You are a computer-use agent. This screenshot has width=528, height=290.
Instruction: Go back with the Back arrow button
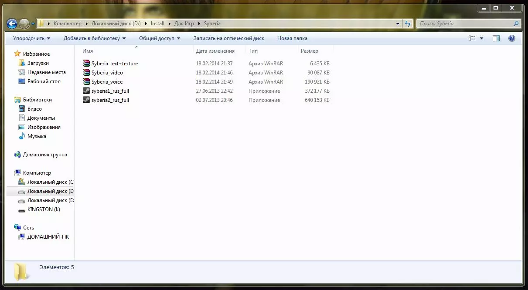pos(12,24)
